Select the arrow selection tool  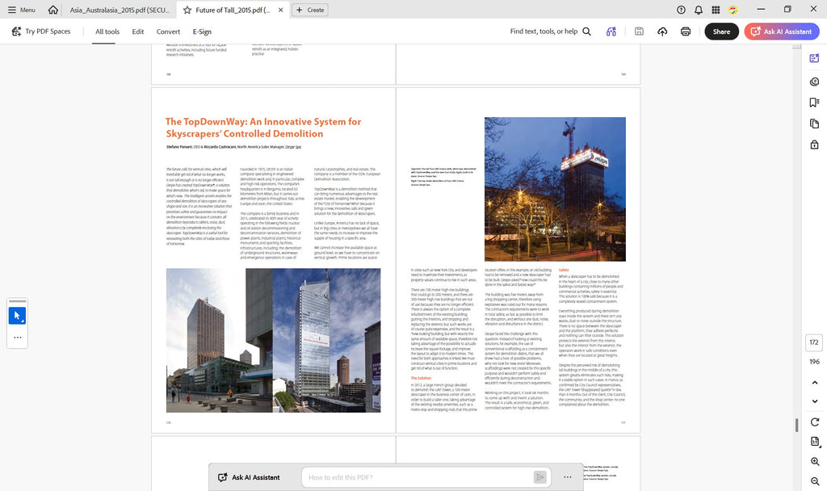click(x=18, y=316)
